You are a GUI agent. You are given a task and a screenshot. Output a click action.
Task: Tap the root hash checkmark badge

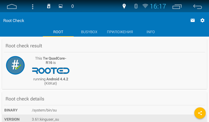(x=15, y=65)
